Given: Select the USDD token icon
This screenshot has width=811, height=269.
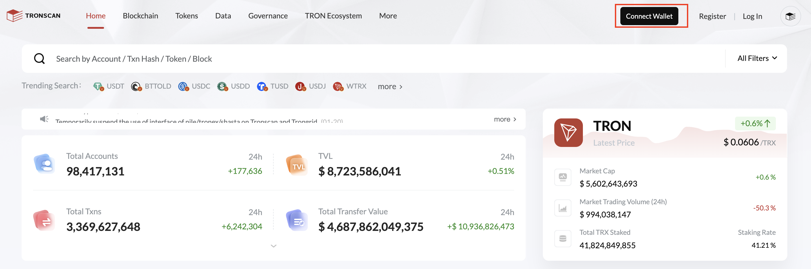Looking at the screenshot, I should (222, 86).
